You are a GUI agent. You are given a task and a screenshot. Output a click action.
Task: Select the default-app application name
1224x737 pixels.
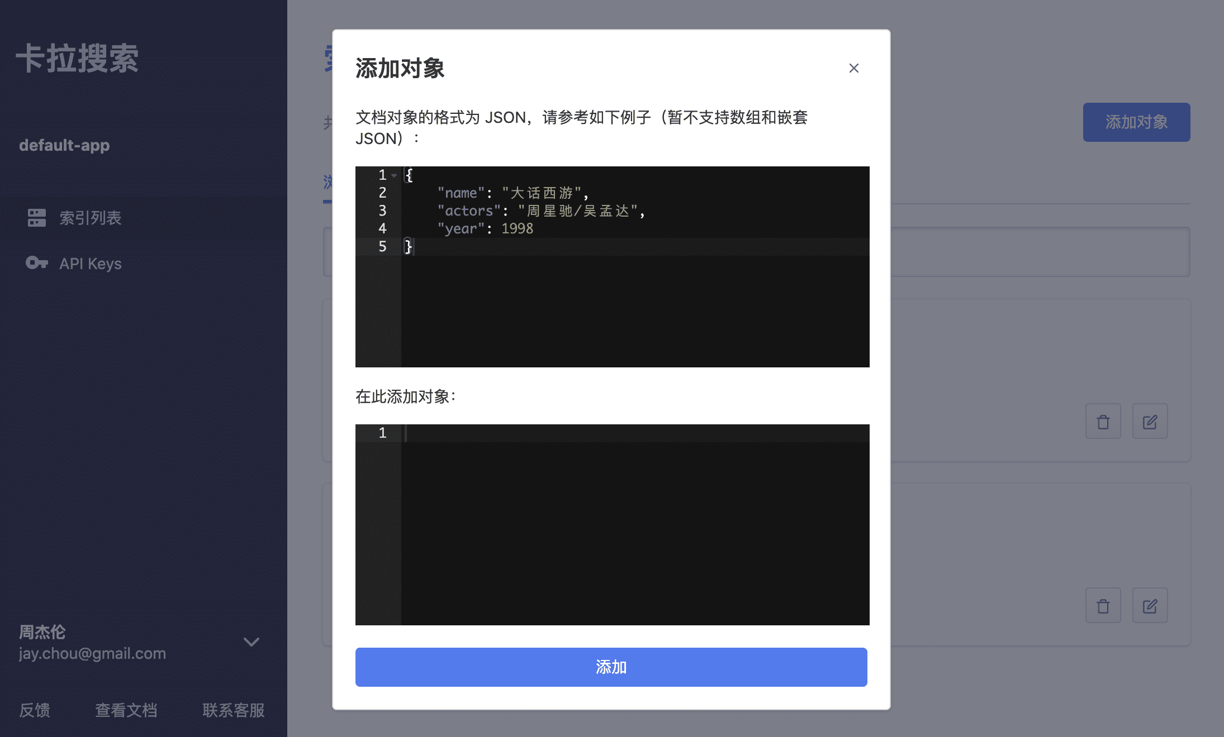pos(64,145)
